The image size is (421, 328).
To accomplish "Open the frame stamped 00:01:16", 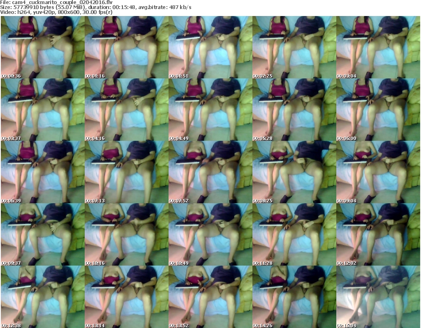I will [x=127, y=47].
